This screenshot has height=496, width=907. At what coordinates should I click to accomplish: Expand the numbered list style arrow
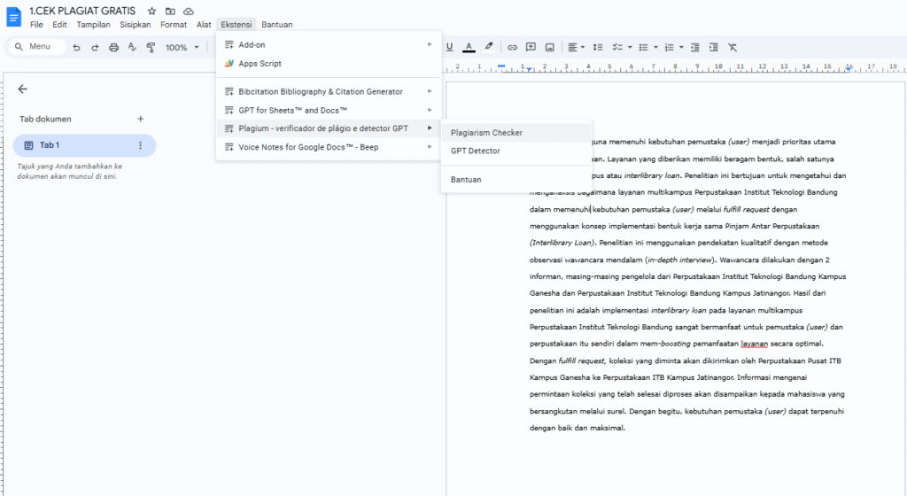tap(681, 48)
